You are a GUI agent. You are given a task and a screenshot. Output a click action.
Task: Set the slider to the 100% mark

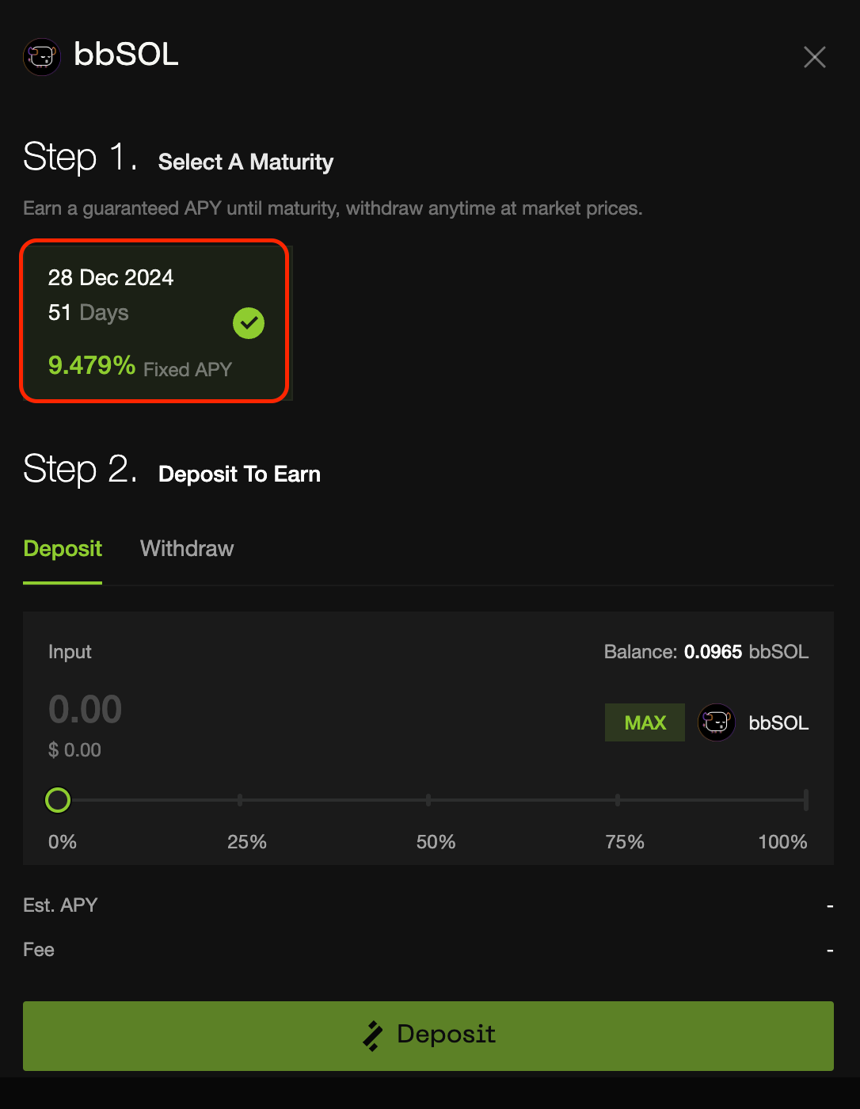pos(805,800)
